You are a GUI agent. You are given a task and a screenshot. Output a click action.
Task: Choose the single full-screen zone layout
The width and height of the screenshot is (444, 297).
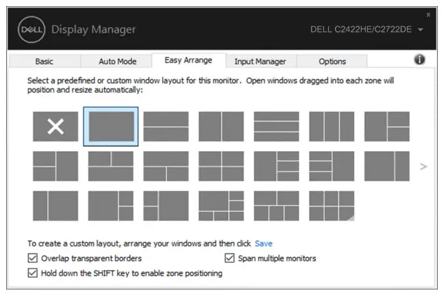[x=110, y=126]
